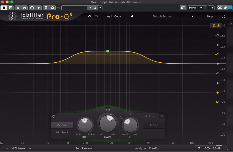Click the Redo arrow in Pro-Q 3
233x152 pixels.
click(x=96, y=16)
